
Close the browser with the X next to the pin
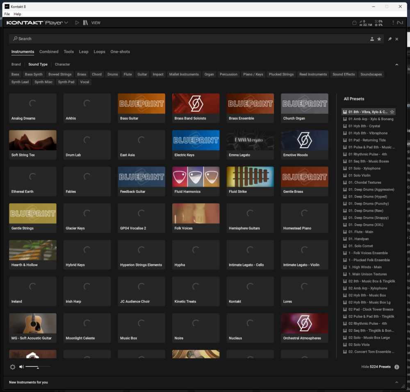[397, 39]
